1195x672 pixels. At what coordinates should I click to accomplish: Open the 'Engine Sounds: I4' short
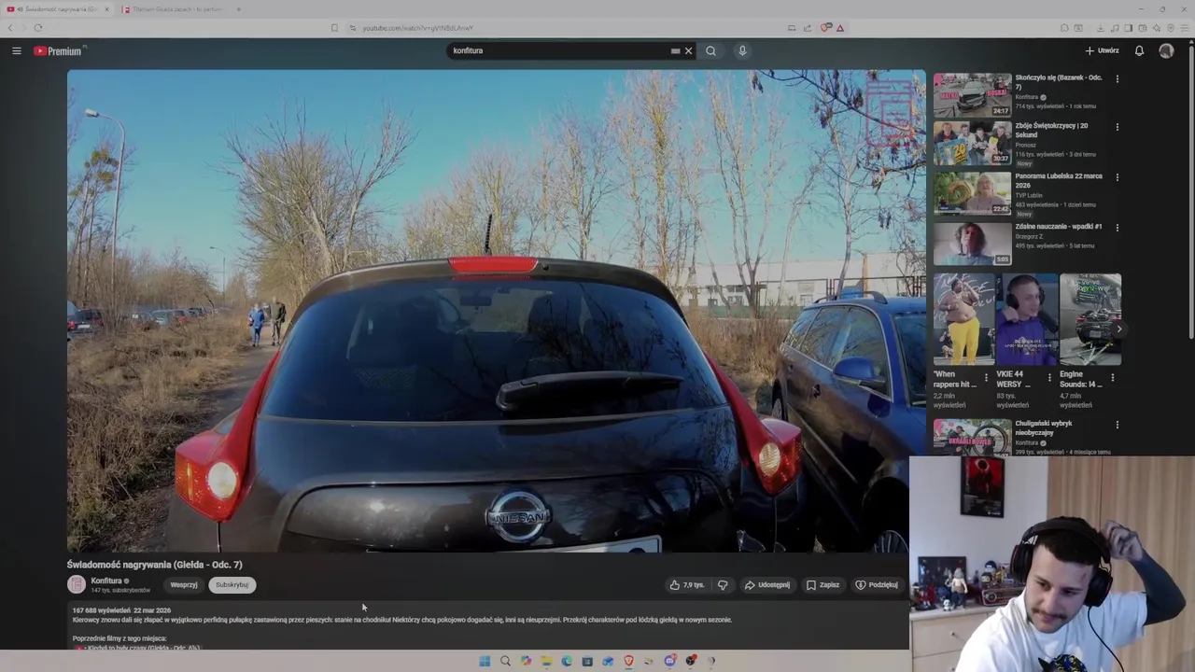coord(1090,319)
